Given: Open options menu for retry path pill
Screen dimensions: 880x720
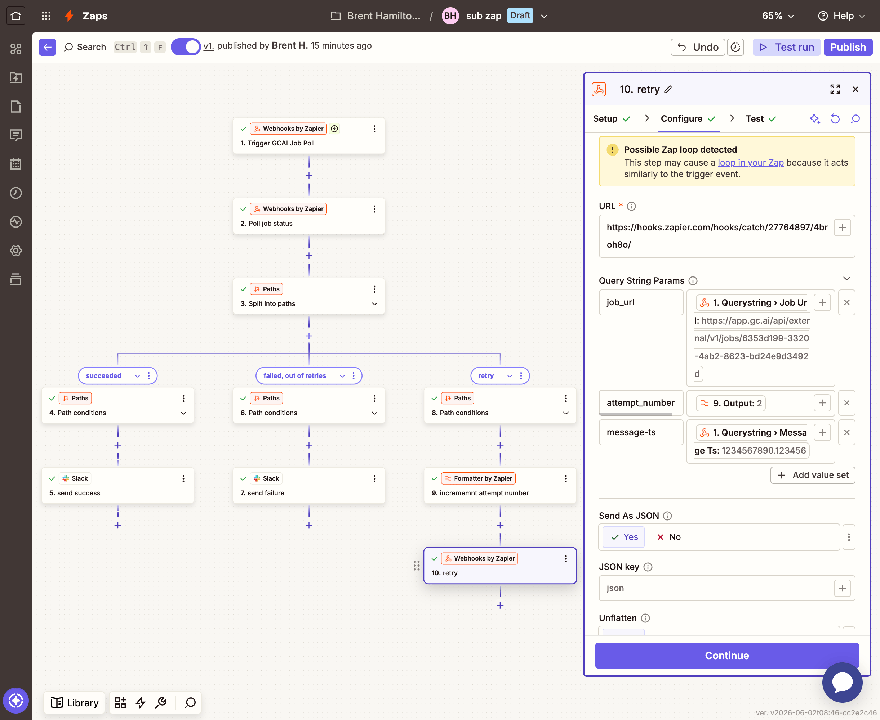Looking at the screenshot, I should pos(521,376).
